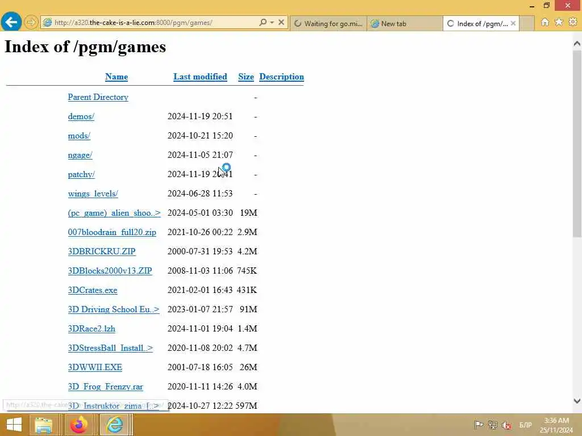
Task: Download 3D_Frog_Frenzy.rar
Action: [x=105, y=386]
